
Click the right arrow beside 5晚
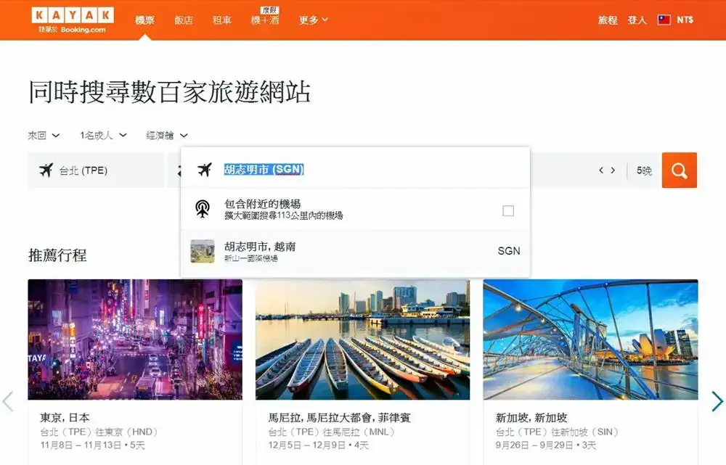(612, 170)
